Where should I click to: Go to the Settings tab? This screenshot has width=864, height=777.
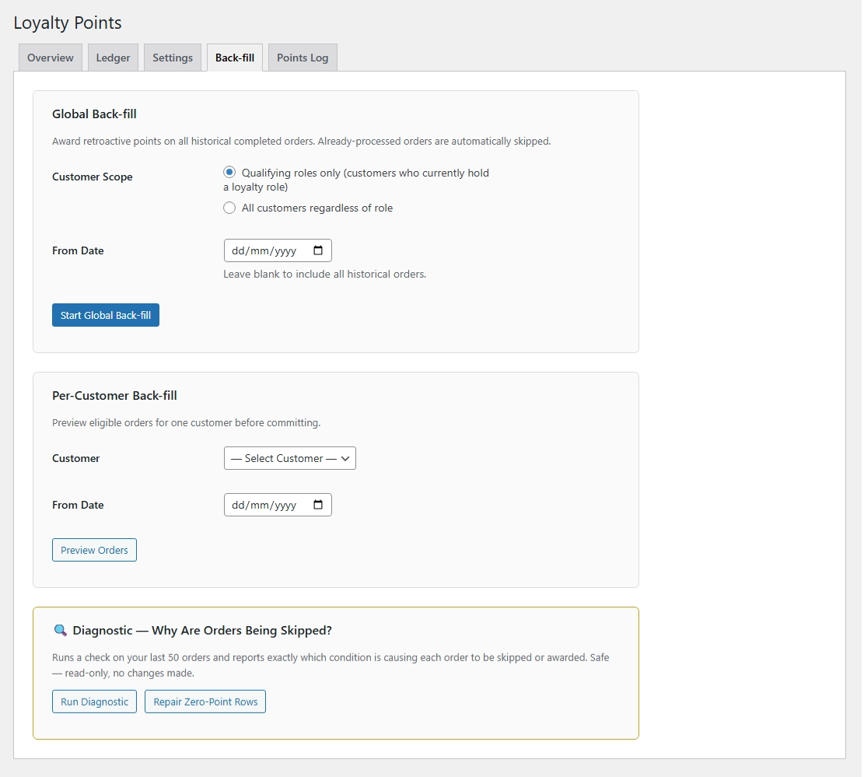click(173, 58)
